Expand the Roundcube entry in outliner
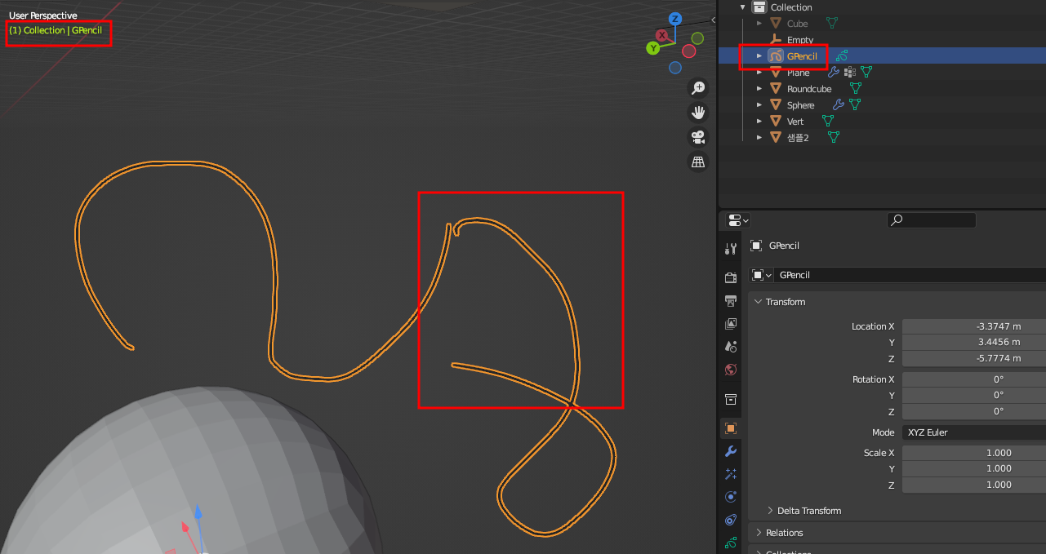This screenshot has height=554, width=1046. click(759, 88)
